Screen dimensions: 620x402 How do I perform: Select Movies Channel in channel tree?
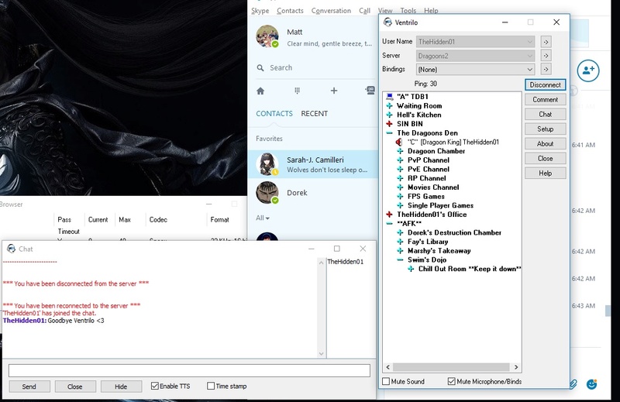coord(433,187)
